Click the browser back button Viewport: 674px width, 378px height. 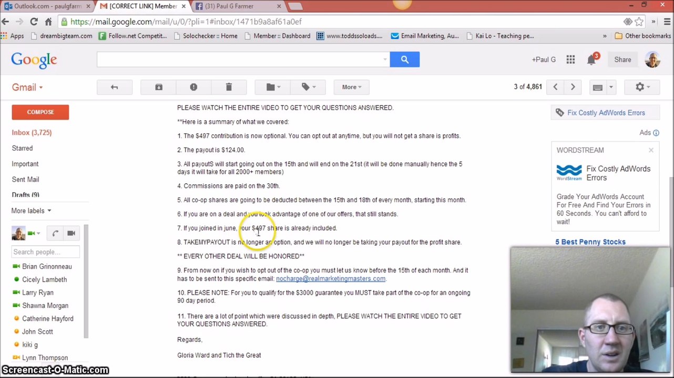[6, 22]
